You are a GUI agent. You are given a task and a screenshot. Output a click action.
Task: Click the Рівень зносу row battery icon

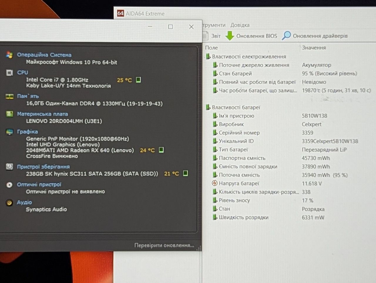pyautogui.click(x=215, y=200)
